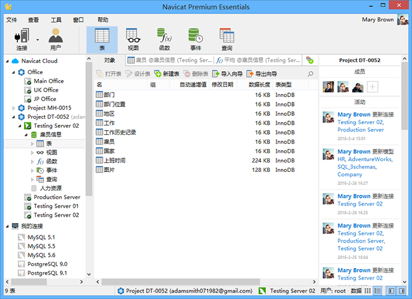This screenshot has width=412, height=299.
Task: Open the Connection dropdown arrow
Action: pyautogui.click(x=38, y=40)
